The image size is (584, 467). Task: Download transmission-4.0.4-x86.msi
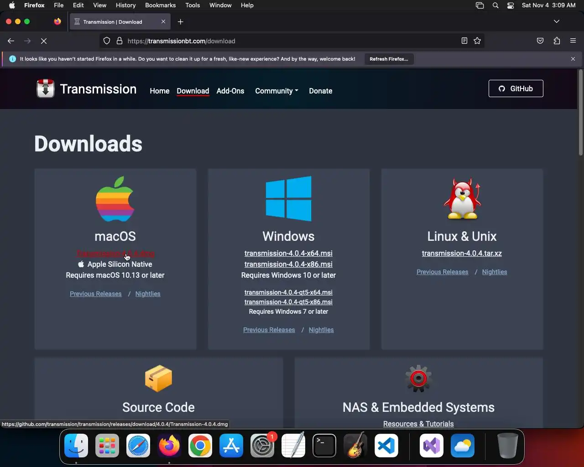click(x=288, y=264)
